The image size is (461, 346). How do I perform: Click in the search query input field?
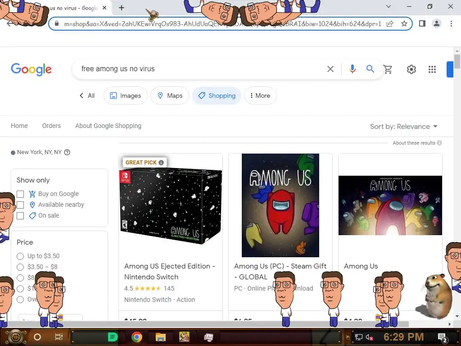pyautogui.click(x=200, y=69)
